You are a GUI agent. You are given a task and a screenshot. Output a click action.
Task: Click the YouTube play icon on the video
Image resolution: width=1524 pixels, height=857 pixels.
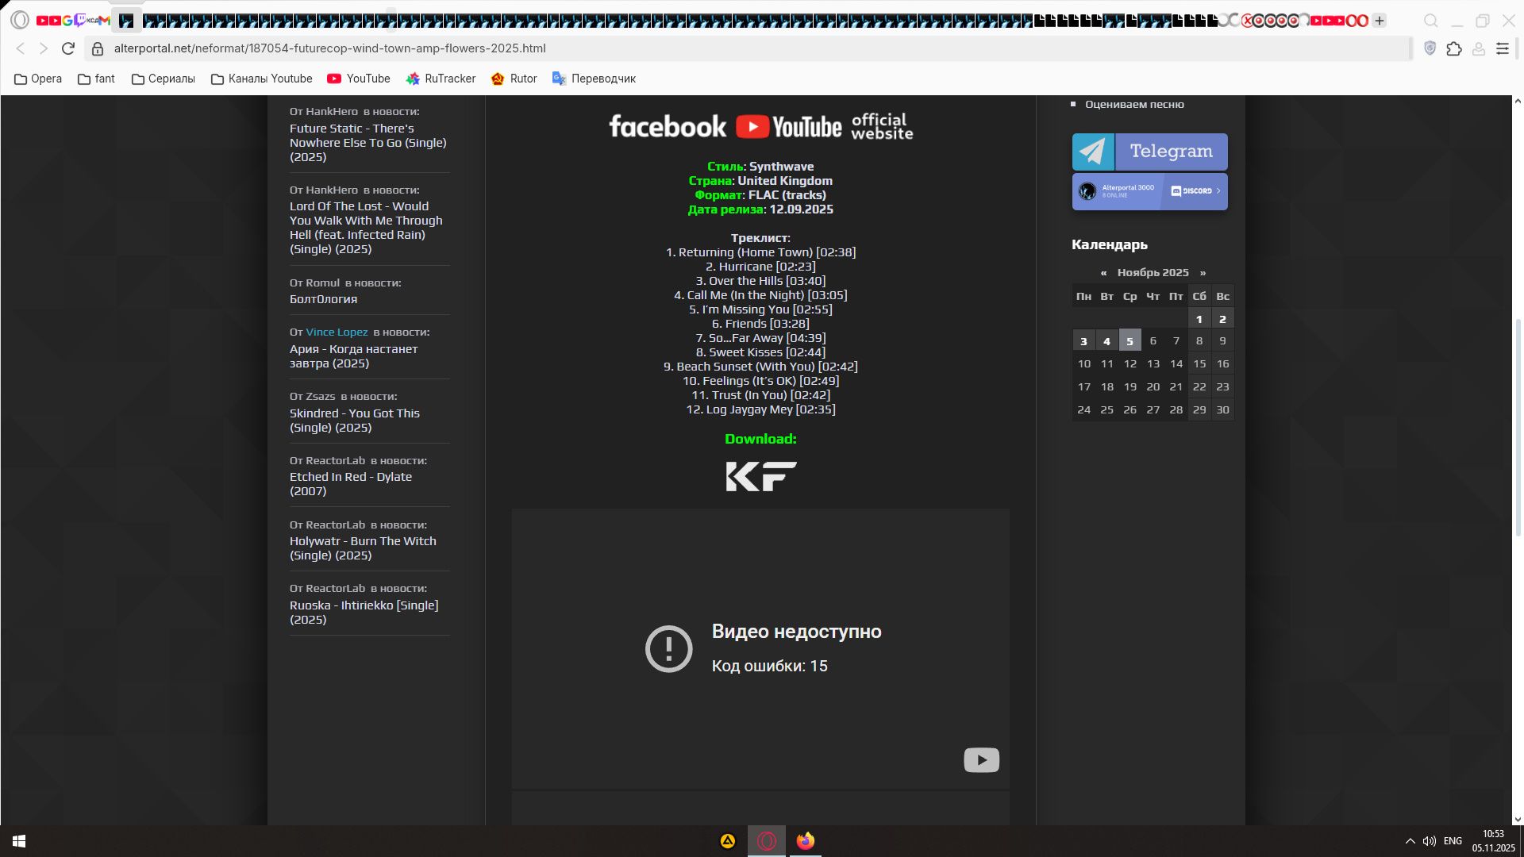(981, 760)
